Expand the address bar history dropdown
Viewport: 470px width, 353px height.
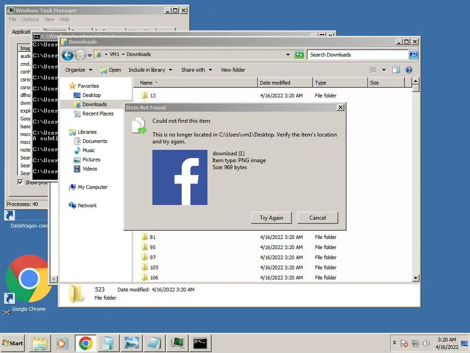point(288,55)
